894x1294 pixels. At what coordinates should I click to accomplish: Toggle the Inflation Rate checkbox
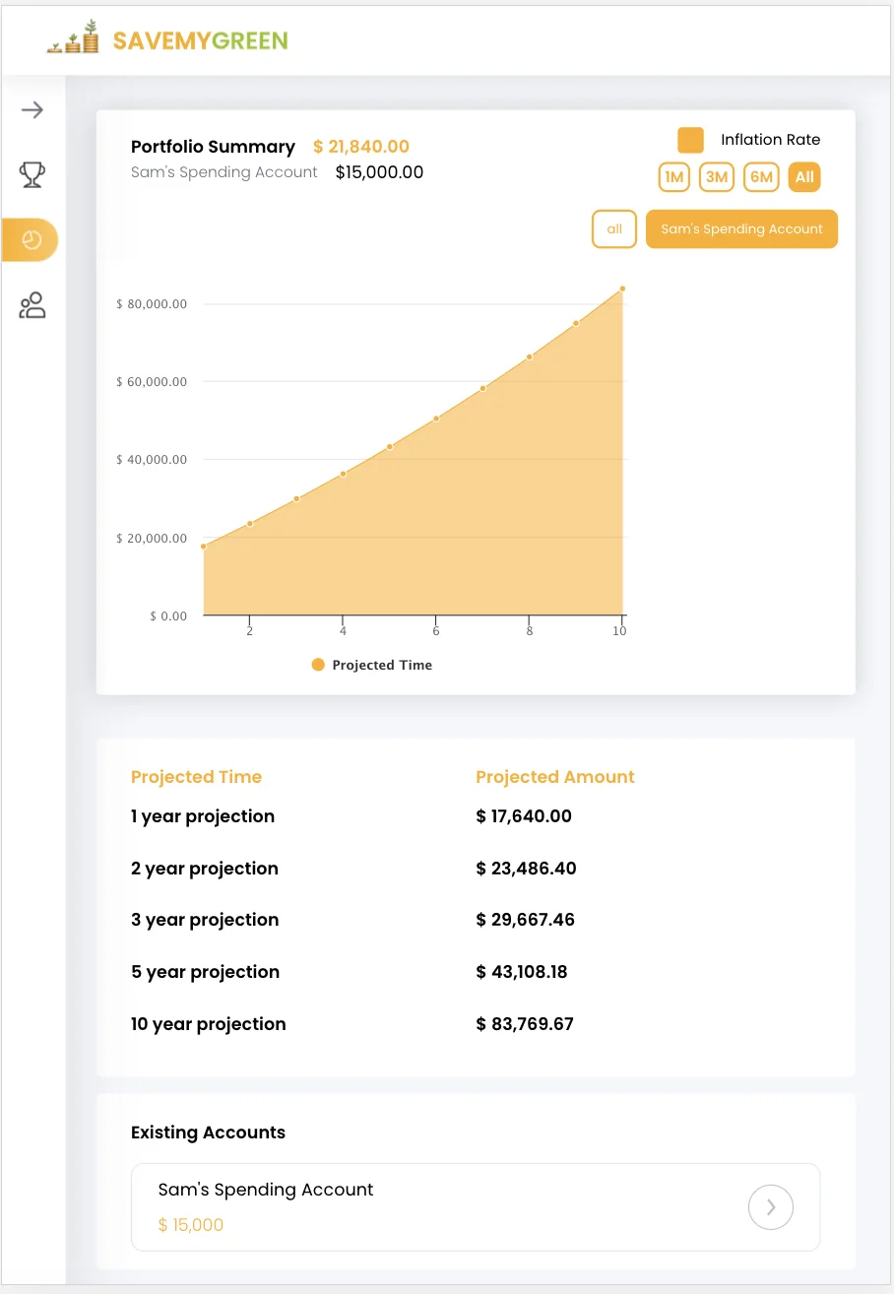tap(690, 140)
